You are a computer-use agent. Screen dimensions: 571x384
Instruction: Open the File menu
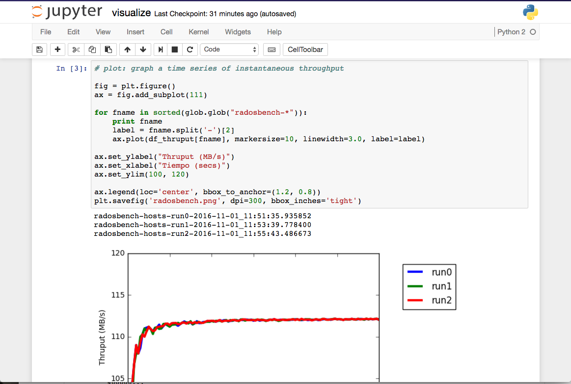tap(46, 32)
